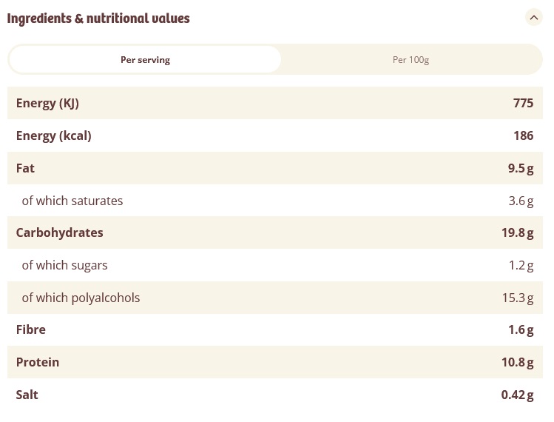Image resolution: width=554 pixels, height=422 pixels.
Task: Switch to the Per 100g tab
Action: 411,60
